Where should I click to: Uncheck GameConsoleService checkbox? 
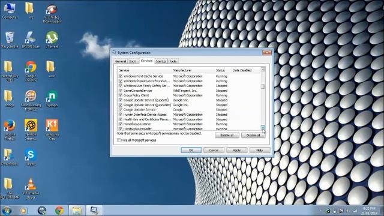(120, 91)
